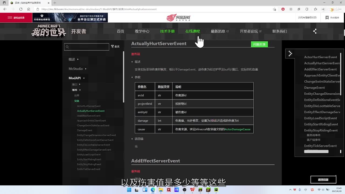Click the right outline panel vertical scrollbar
This screenshot has height=194, width=345.
click(341, 74)
